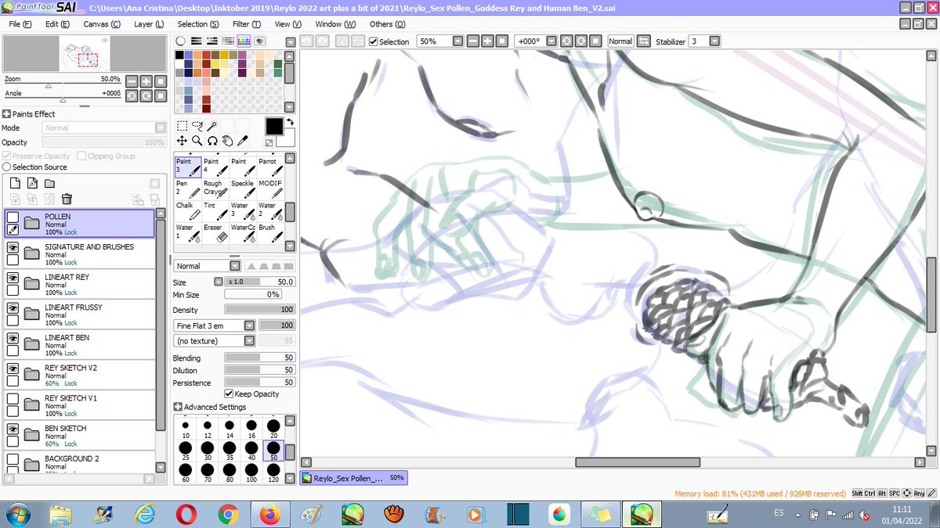Open the Layer menu
Screen dimensions: 940x528
click(149, 24)
